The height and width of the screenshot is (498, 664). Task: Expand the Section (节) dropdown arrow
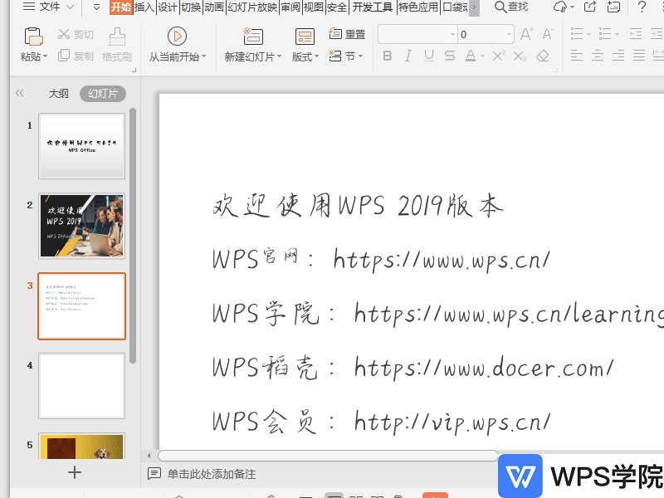point(360,56)
